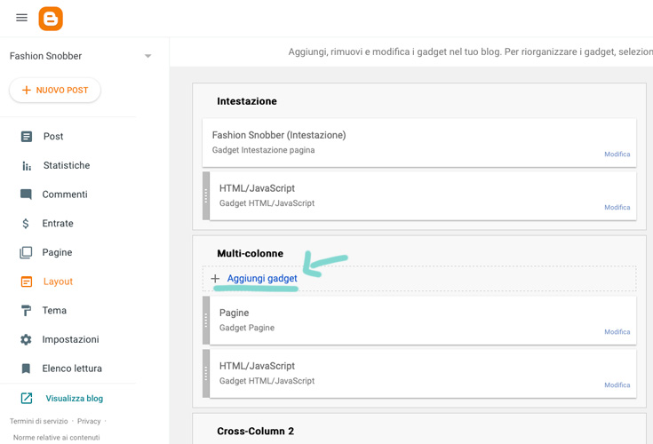Go to Statistiche
Screen dimensions: 653x444
[x=67, y=166]
